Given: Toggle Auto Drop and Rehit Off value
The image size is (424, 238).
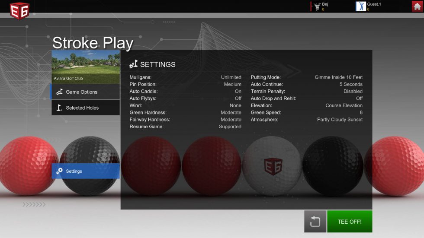Looking at the screenshot, I should click(359, 98).
